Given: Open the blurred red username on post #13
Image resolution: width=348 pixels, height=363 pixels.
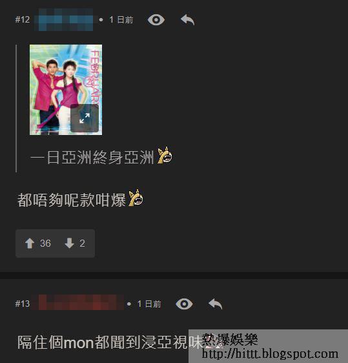Looking at the screenshot, I should click(x=77, y=302).
